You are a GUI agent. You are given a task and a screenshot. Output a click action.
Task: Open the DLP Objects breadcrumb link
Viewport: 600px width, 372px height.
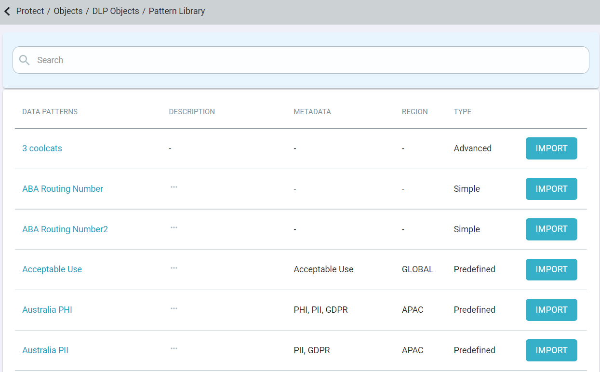[115, 11]
